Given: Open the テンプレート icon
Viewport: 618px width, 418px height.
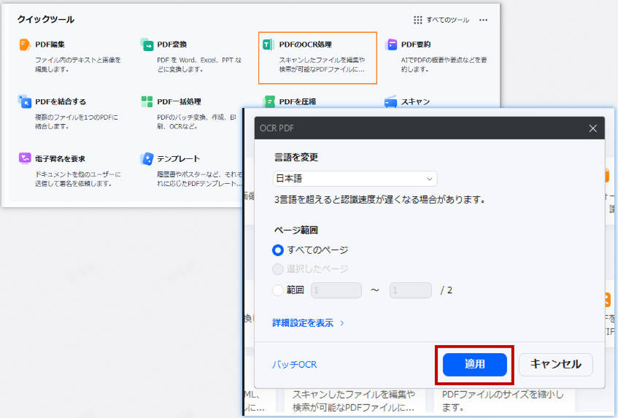Looking at the screenshot, I should [147, 159].
